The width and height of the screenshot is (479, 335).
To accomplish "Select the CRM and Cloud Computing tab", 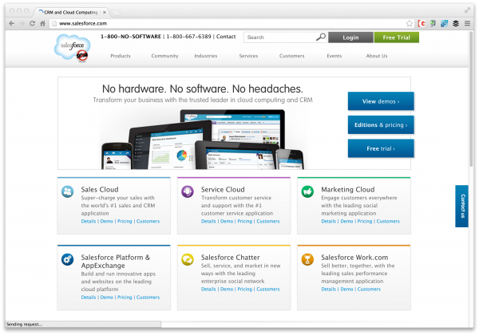I will pyautogui.click(x=70, y=12).
